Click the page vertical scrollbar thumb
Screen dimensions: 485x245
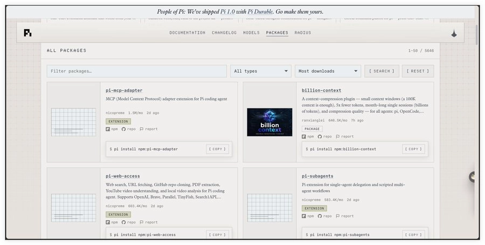(x=477, y=34)
